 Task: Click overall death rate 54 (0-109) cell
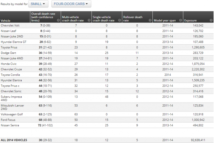tap(45, 97)
